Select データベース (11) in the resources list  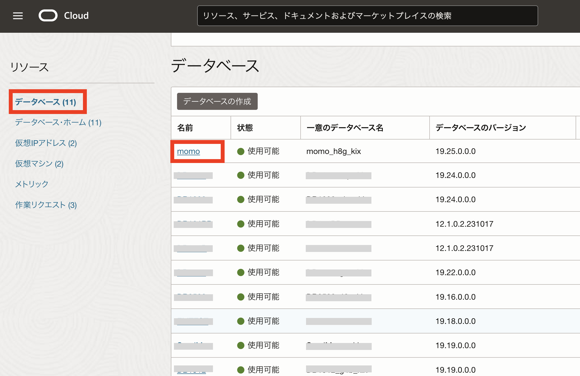point(45,102)
